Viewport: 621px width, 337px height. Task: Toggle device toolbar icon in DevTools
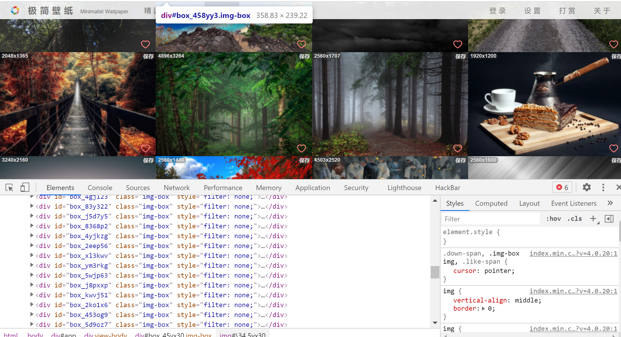[25, 187]
